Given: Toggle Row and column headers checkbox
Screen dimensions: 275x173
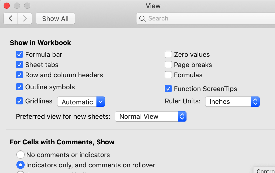Looking at the screenshot, I should (x=19, y=75).
